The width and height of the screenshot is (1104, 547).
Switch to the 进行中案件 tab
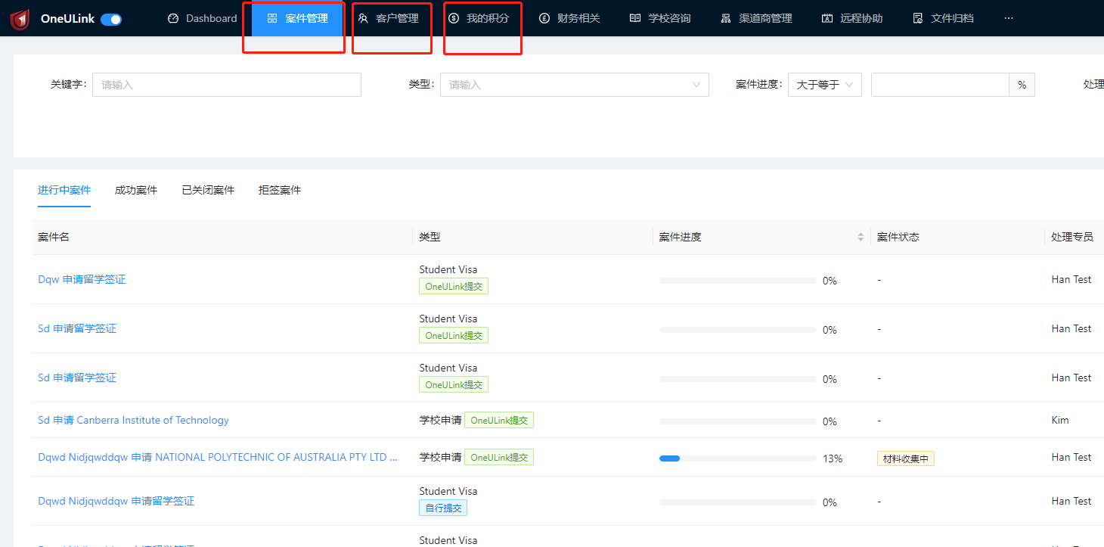pyautogui.click(x=64, y=190)
